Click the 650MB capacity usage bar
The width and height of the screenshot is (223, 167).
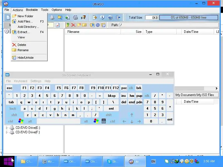pos(189,18)
